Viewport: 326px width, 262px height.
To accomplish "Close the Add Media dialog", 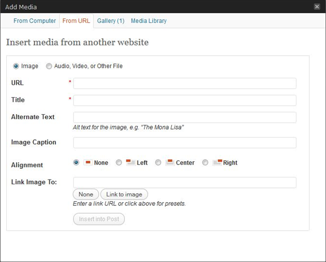I will pyautogui.click(x=317, y=7).
